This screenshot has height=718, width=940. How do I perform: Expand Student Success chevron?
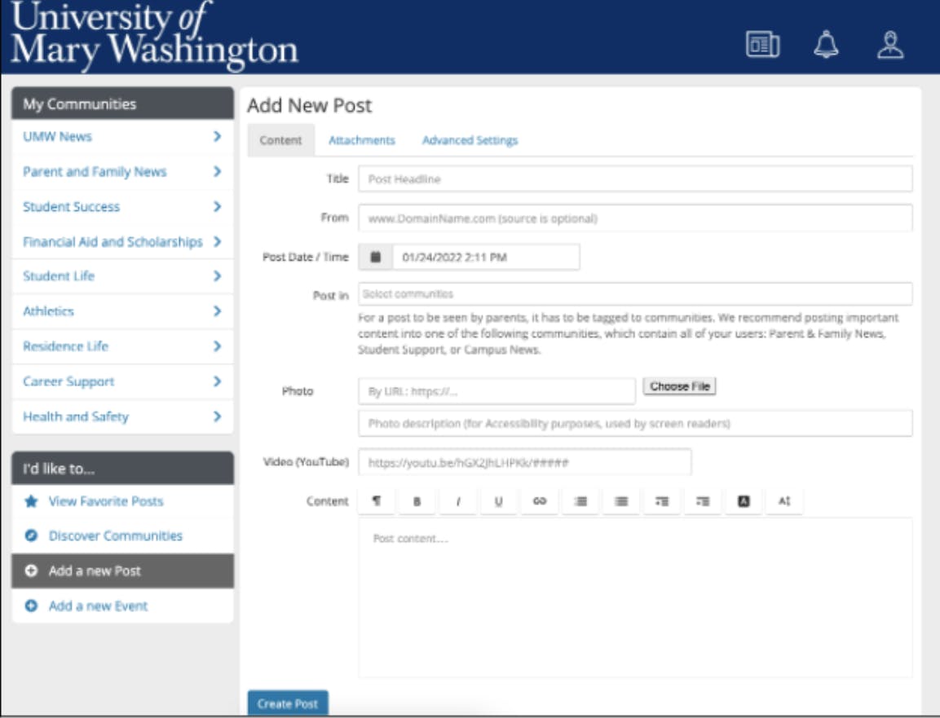pos(217,206)
